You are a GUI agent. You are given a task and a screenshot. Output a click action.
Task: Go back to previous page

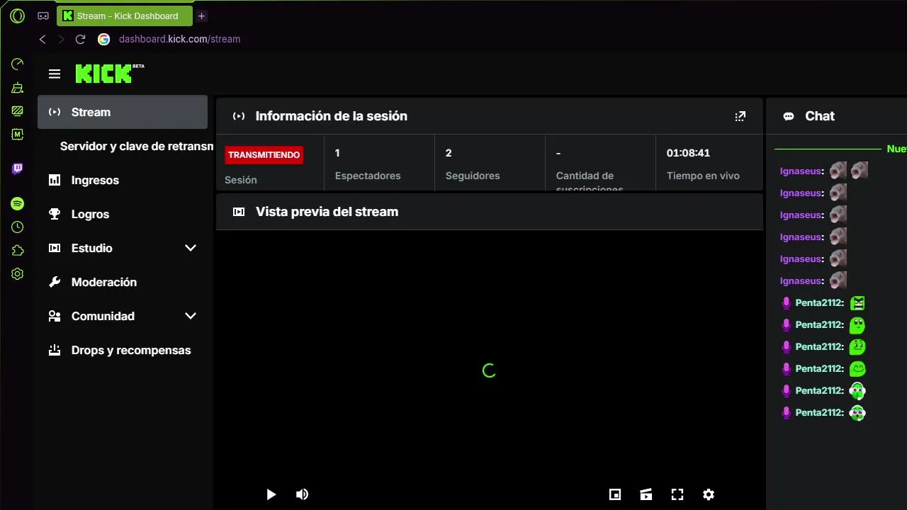point(43,39)
